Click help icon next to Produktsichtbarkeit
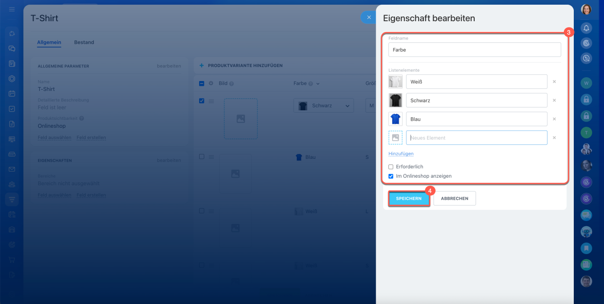604x304 pixels. [x=82, y=119]
